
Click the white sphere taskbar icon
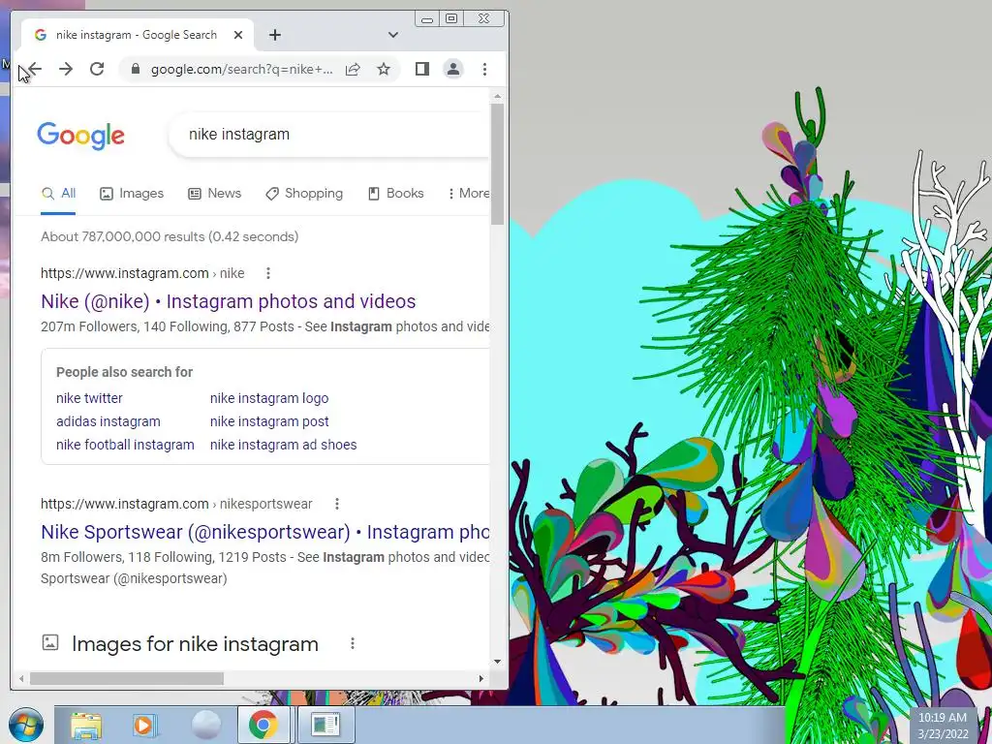205,725
